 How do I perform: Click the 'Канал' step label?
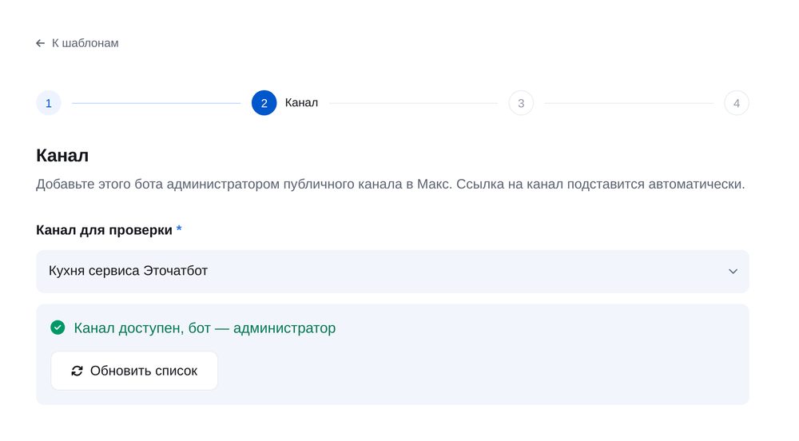click(x=301, y=102)
